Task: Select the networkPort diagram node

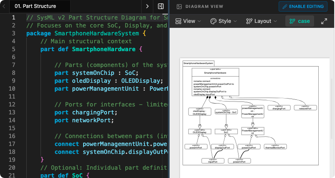Action: pos(305,108)
